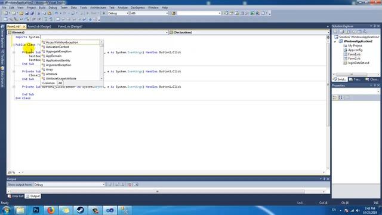Click the New Project toolbar icon
This screenshot has width=382, height=215.
tap(6, 13)
